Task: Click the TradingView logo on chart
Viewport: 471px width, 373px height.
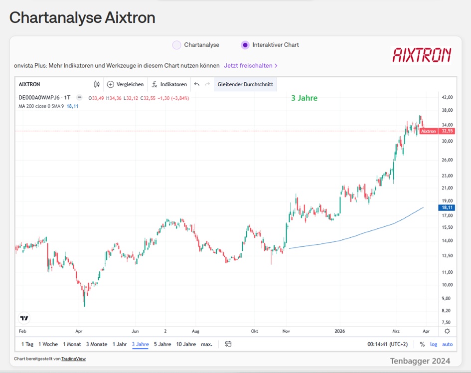Action: pyautogui.click(x=24, y=318)
